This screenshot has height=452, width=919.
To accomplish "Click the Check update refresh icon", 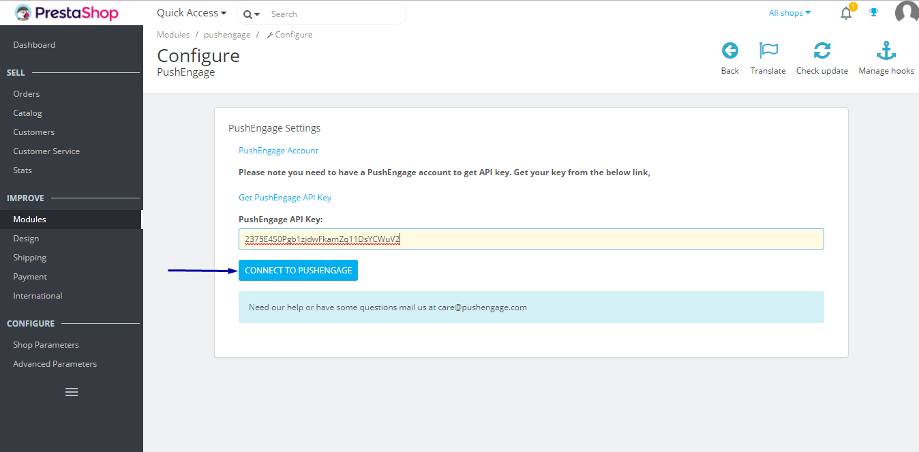I will pos(822,50).
